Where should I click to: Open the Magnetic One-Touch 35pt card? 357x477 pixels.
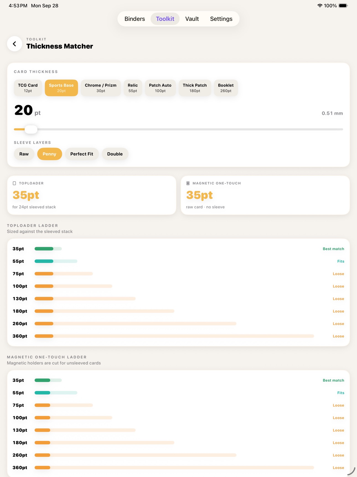(x=265, y=195)
